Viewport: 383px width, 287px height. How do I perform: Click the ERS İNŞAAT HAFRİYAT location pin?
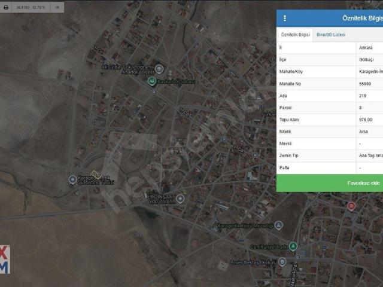180,199
